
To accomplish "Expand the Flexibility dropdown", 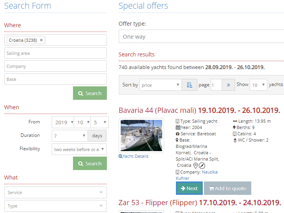I will click(x=79, y=149).
